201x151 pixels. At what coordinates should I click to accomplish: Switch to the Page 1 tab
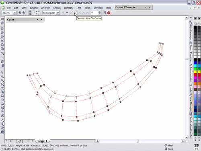click(42, 141)
